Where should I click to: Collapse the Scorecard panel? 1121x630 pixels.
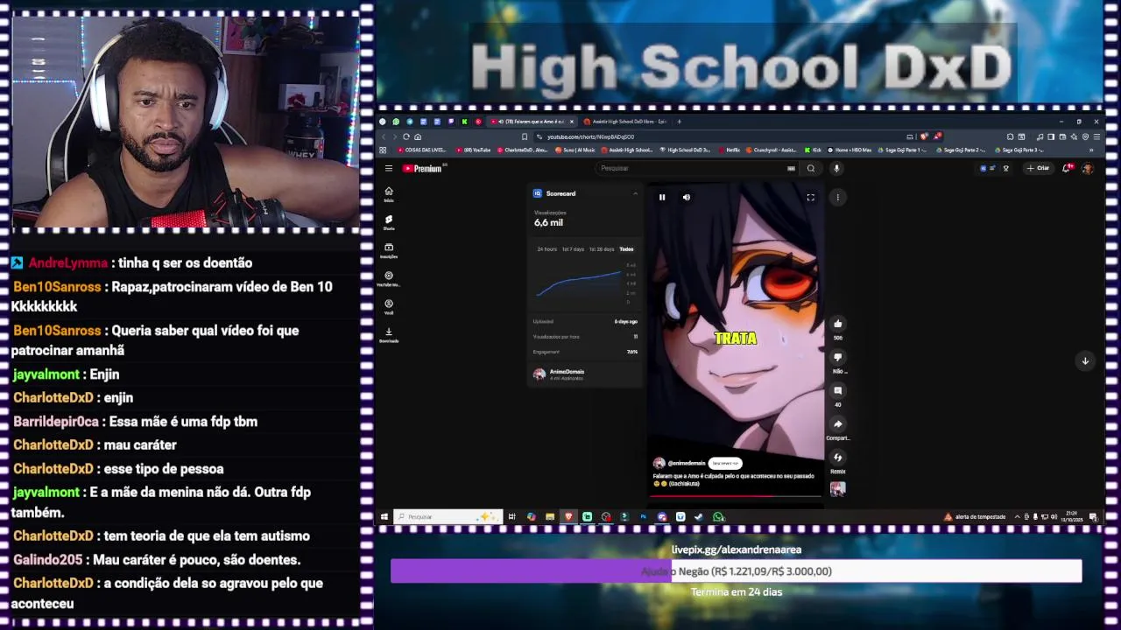coord(635,193)
